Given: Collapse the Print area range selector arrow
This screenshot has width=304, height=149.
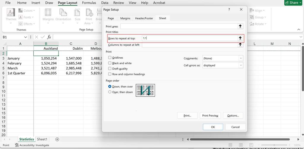Looking at the screenshot, I should [x=240, y=26].
